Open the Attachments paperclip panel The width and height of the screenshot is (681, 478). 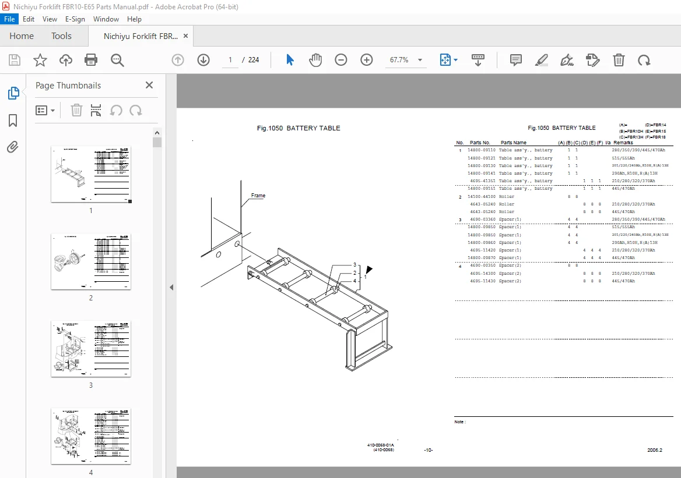coord(13,147)
